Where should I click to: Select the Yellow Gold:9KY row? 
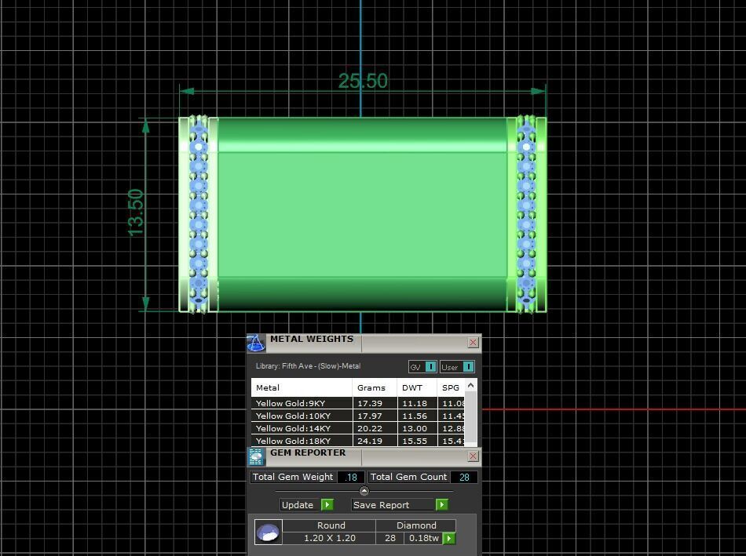pyautogui.click(x=358, y=403)
